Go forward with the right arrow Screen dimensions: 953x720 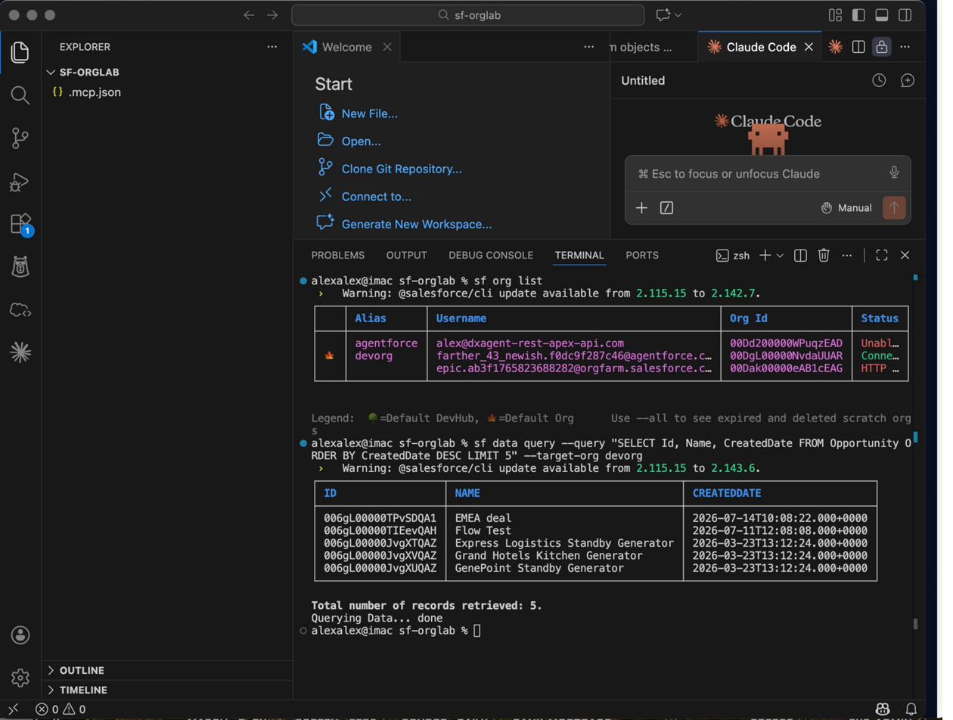272,15
